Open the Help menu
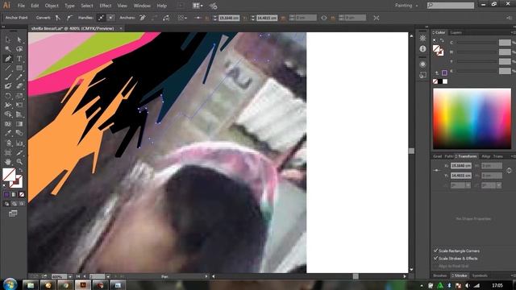Image resolution: width=516 pixels, height=290 pixels. click(x=161, y=6)
